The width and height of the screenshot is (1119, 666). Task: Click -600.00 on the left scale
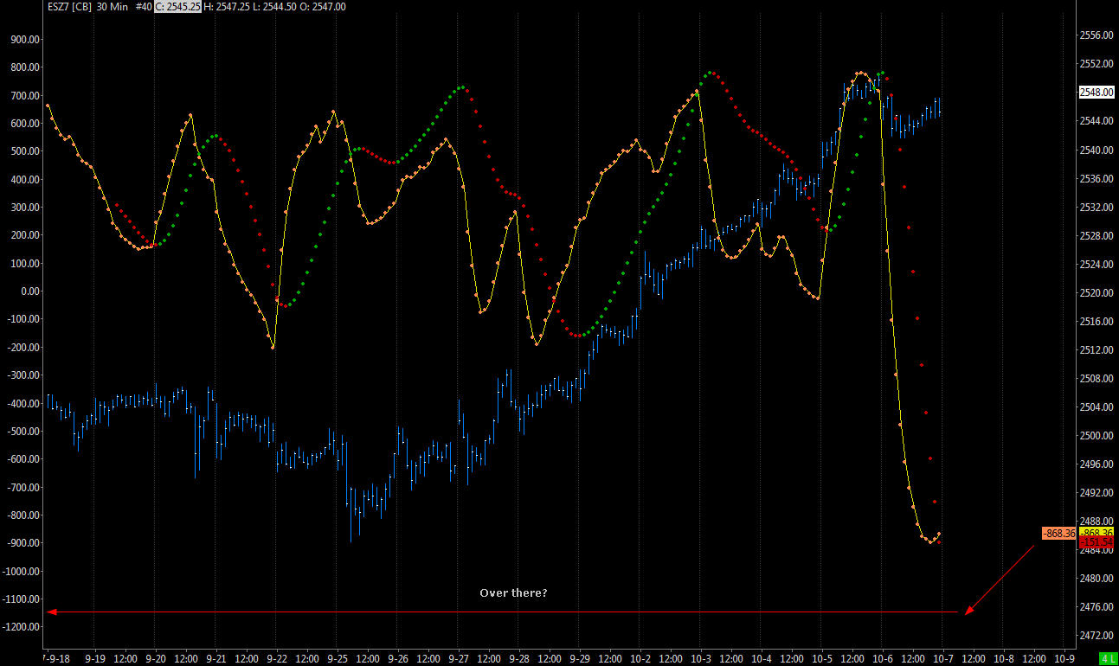[x=23, y=458]
